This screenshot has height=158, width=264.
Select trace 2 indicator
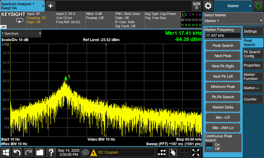click(186, 15)
